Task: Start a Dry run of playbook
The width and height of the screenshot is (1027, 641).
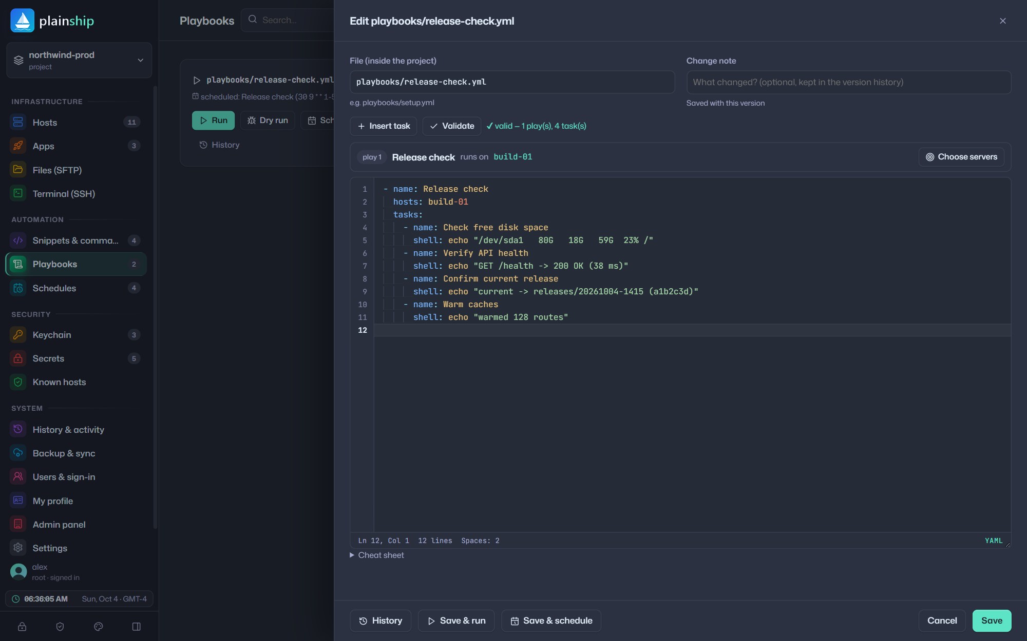Action: [x=268, y=121]
